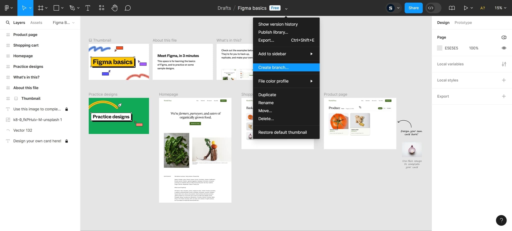The width and height of the screenshot is (512, 231).
Task: Unlock the 'Design your own card here!' layer
Action: click(66, 141)
